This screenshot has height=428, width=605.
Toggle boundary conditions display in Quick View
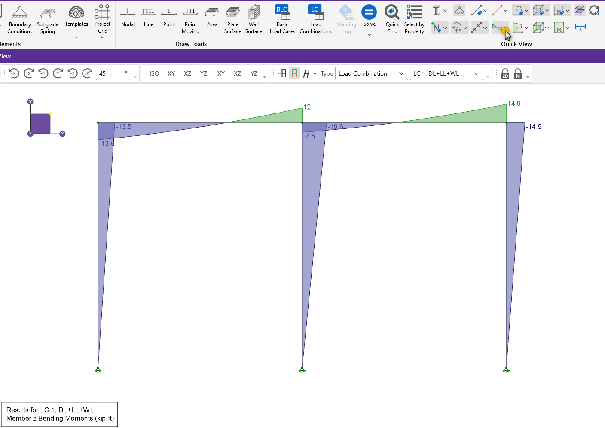[x=459, y=11]
